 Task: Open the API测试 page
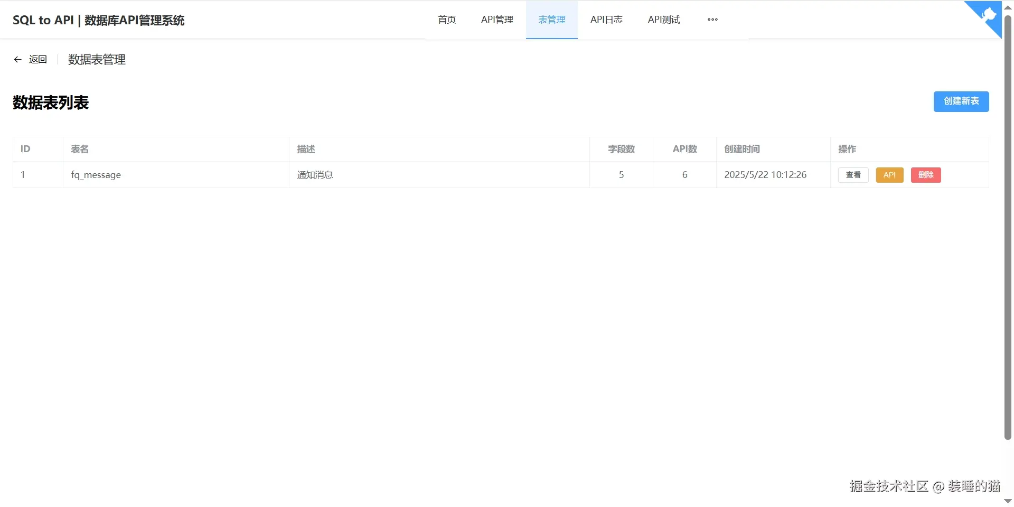pyautogui.click(x=664, y=20)
